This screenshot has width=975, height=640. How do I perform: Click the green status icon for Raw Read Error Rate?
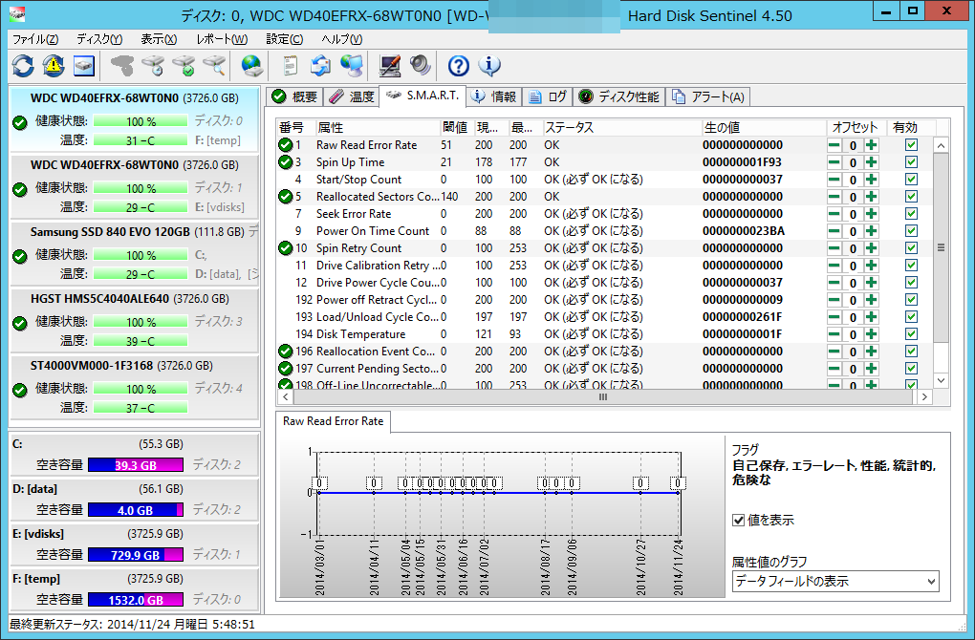(286, 145)
